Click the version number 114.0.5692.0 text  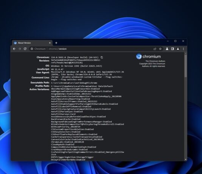tap(59, 58)
